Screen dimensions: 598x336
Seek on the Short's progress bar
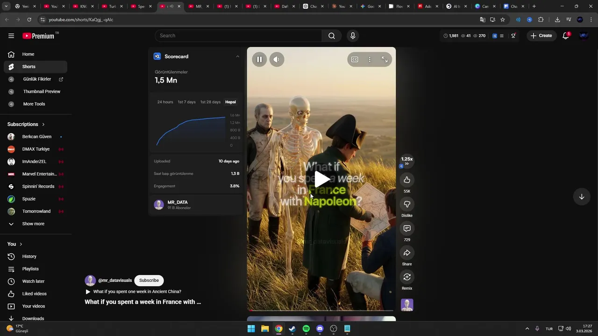tap(321, 310)
